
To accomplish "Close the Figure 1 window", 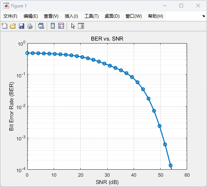I will pyautogui.click(x=198, y=6).
